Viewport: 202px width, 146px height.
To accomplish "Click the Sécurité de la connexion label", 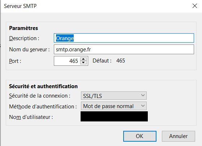I will tap(39, 96).
